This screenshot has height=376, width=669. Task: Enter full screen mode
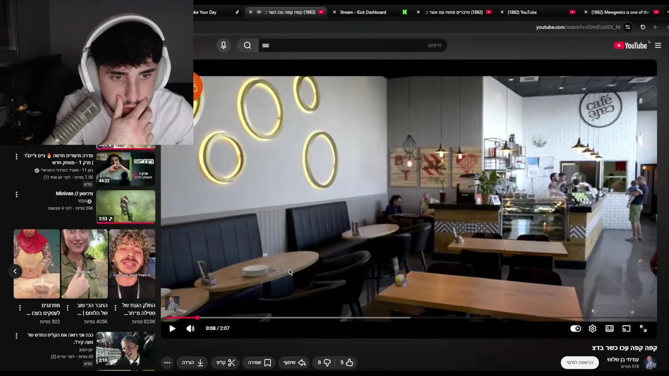[643, 328]
